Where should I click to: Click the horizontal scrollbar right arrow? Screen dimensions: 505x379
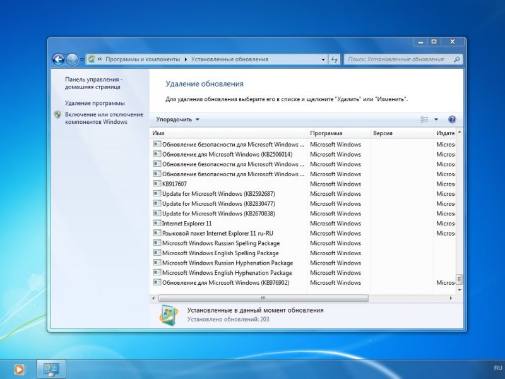451,298
